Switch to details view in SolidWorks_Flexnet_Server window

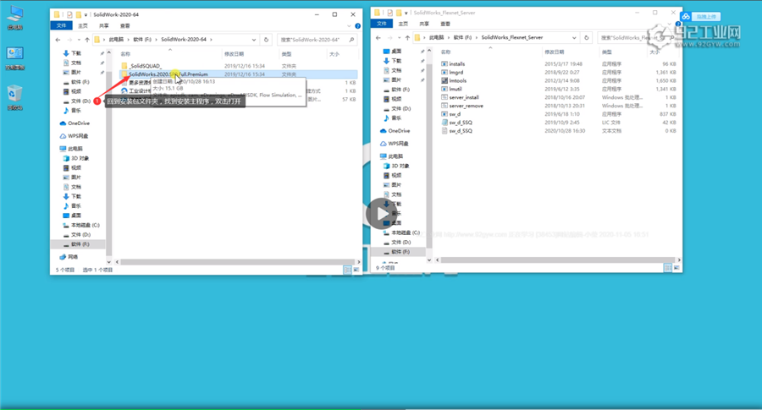[668, 268]
